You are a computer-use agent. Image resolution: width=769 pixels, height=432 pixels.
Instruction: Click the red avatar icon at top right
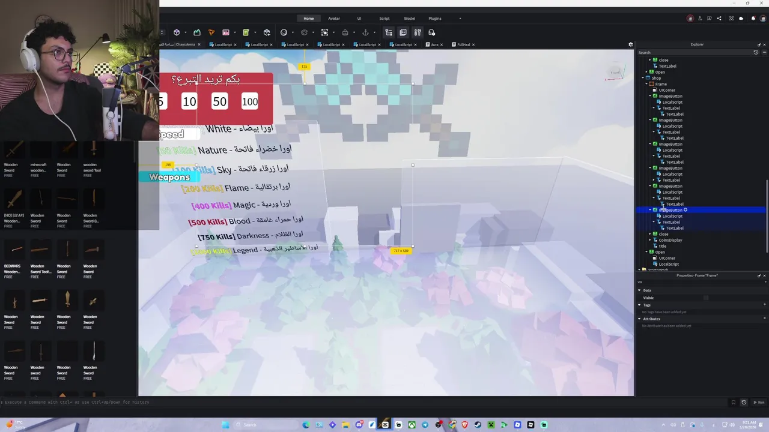(690, 19)
